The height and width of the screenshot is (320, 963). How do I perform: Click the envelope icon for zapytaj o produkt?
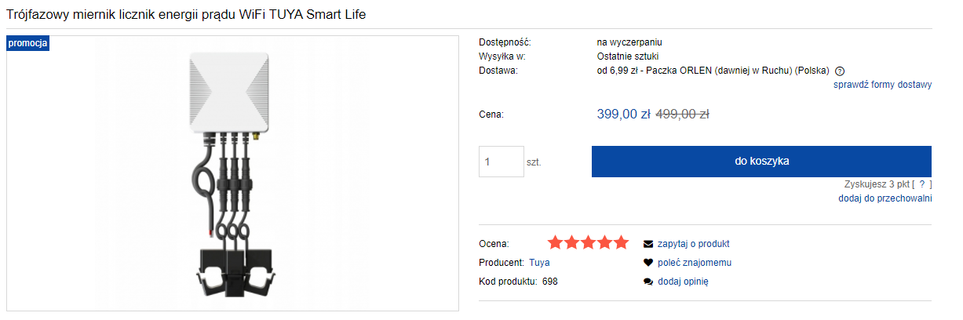pos(648,244)
